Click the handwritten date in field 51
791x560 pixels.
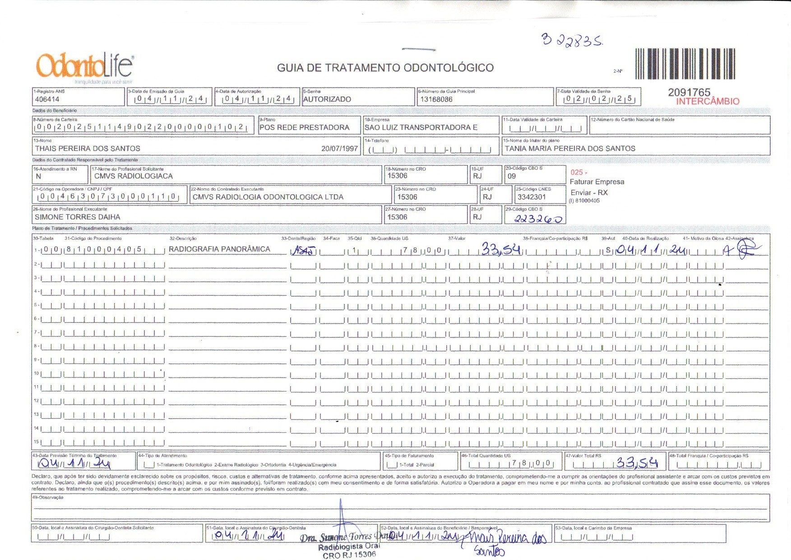(x=248, y=536)
